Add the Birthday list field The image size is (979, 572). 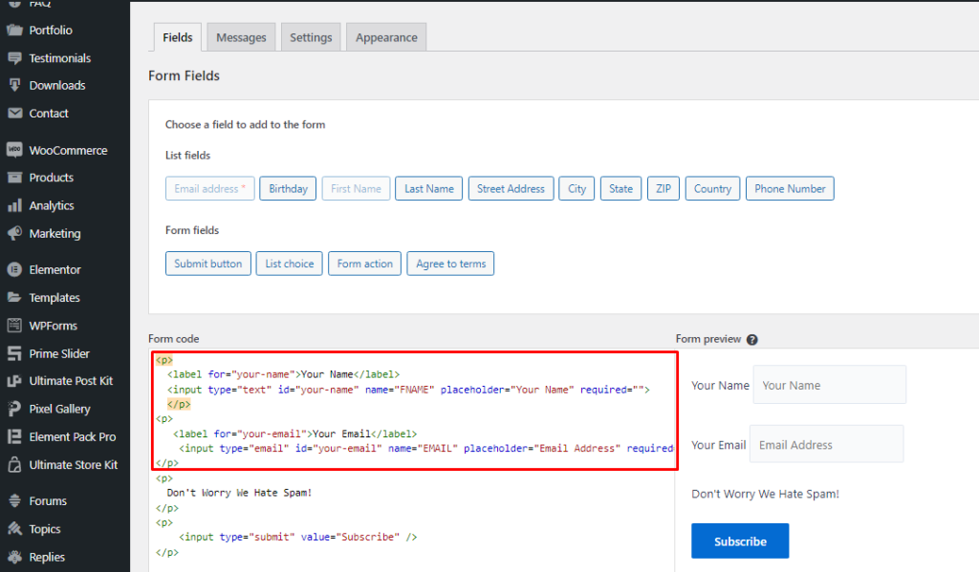click(288, 188)
